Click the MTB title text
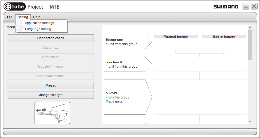Viewport: 260px width, 138px height. click(55, 7)
